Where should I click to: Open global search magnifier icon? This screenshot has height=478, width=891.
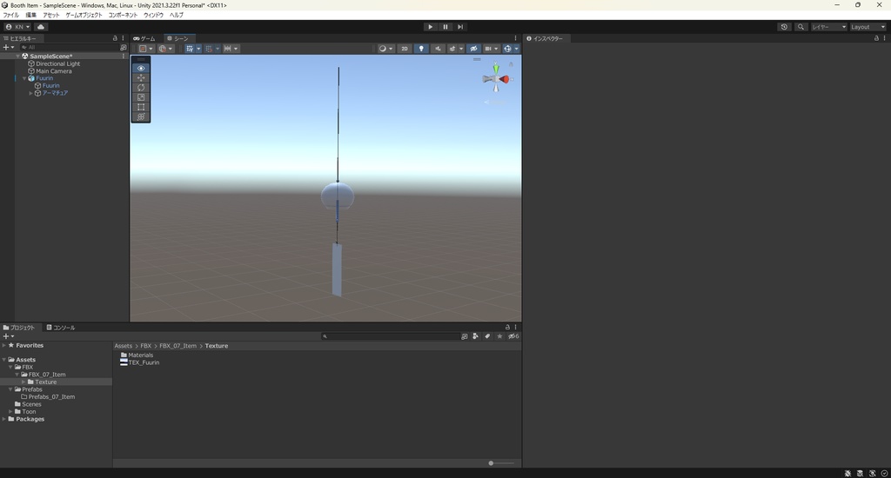(801, 27)
